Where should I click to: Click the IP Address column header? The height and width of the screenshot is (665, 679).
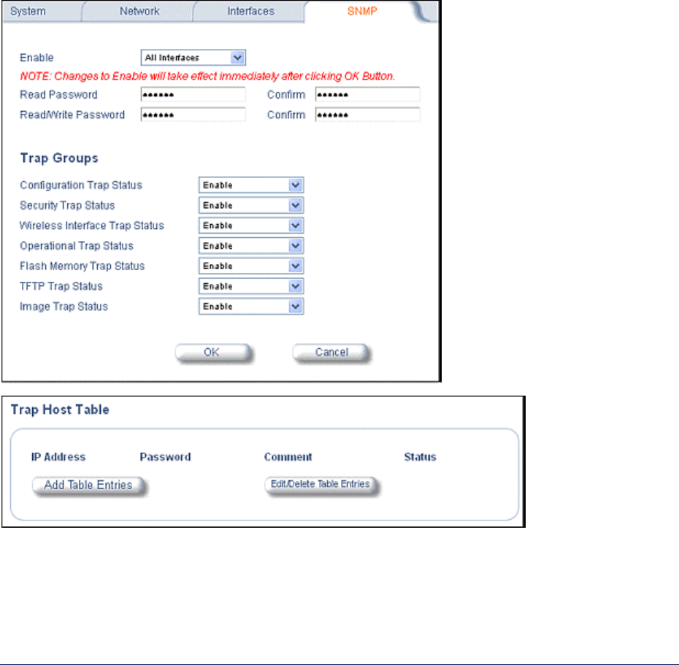tap(58, 457)
